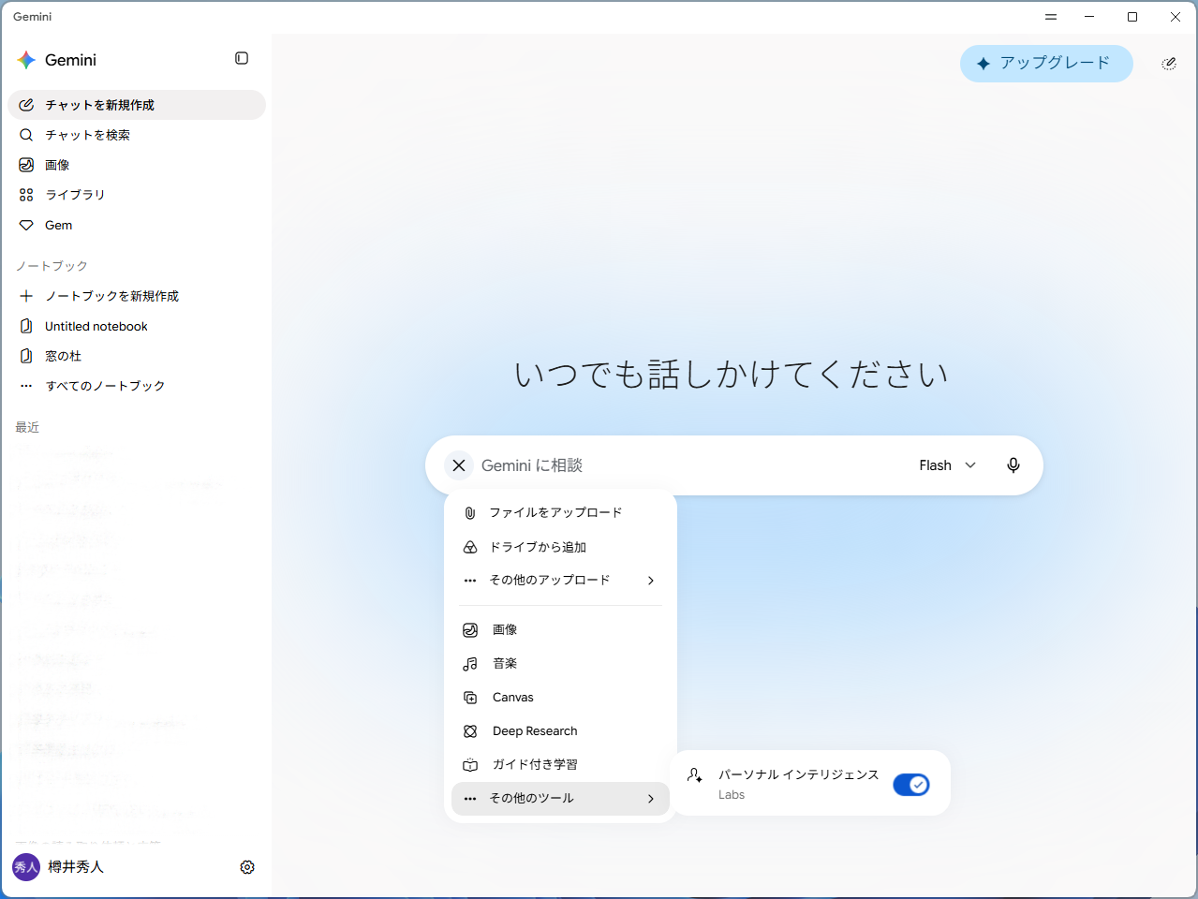Image resolution: width=1198 pixels, height=899 pixels.
Task: Open ライブラリ in the sidebar
Action: click(137, 195)
